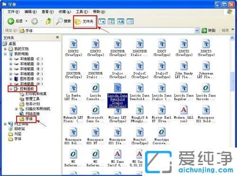Open the File menu
The height and width of the screenshot is (176, 237).
[13, 12]
